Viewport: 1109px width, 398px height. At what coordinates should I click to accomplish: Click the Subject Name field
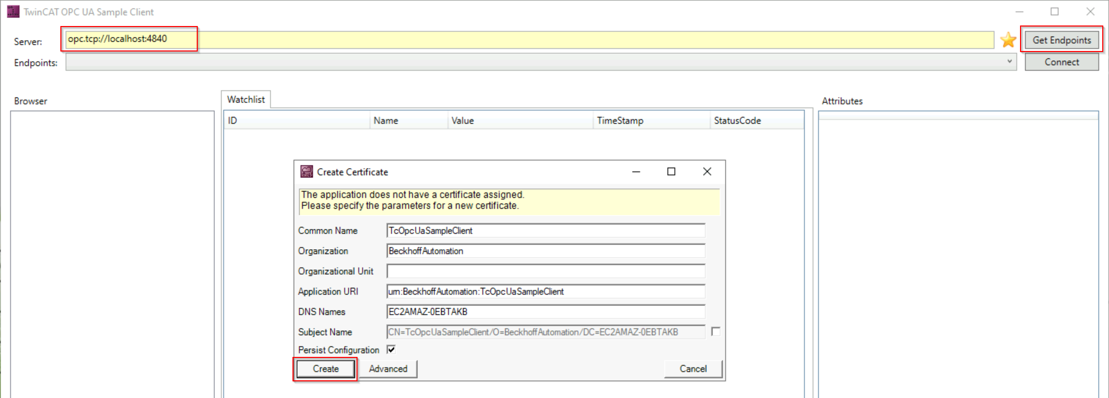point(546,332)
